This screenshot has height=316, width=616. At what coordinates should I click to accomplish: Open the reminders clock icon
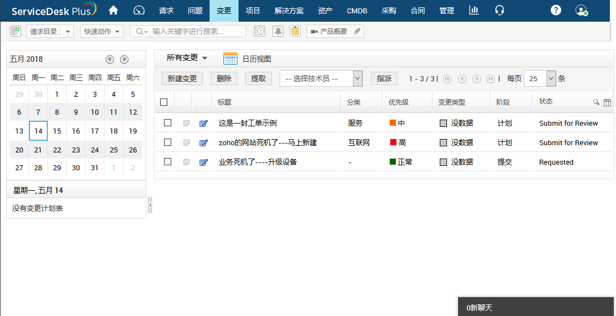click(259, 32)
